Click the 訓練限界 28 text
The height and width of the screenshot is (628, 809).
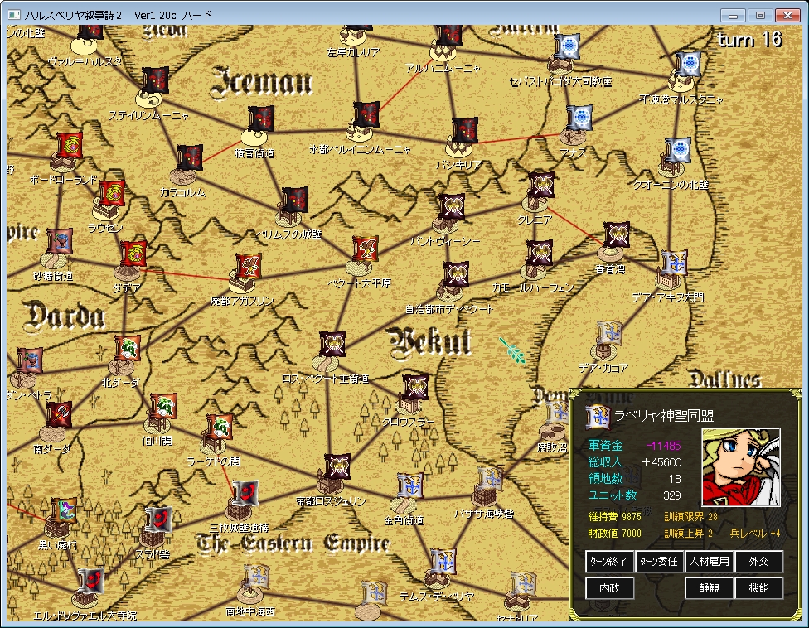click(x=690, y=517)
